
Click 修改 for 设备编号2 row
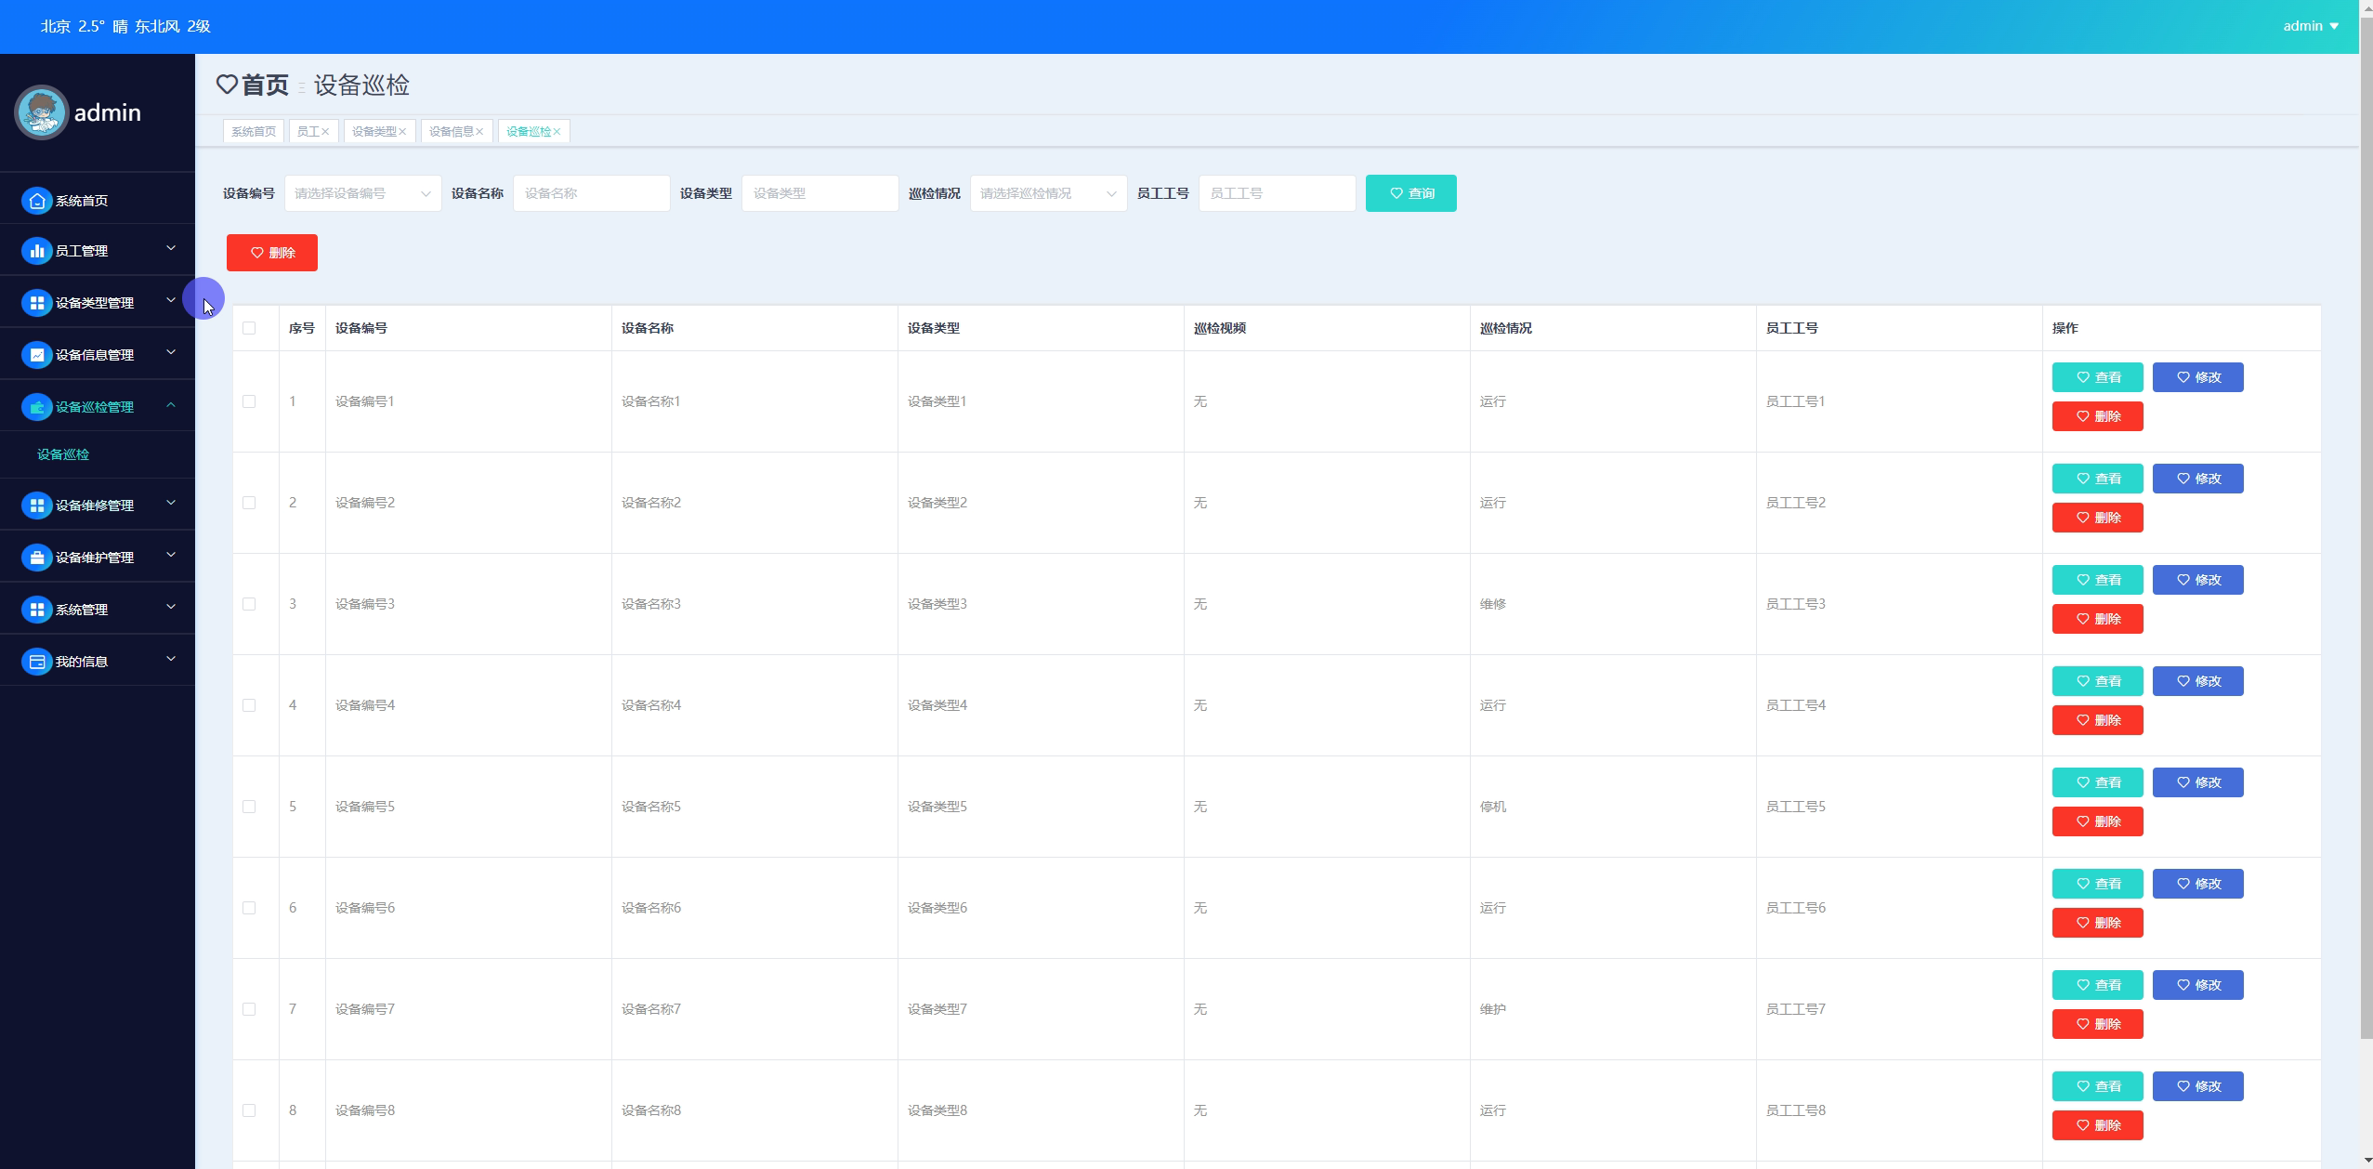2197,479
